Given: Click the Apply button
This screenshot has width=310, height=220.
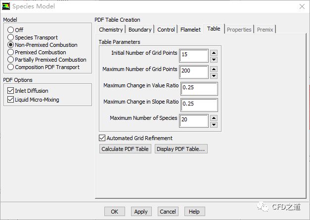Looking at the screenshot, I should tap(141, 212).
